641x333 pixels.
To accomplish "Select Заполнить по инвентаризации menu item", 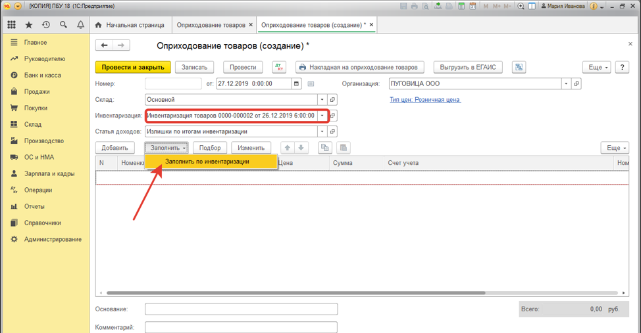I will pos(207,162).
